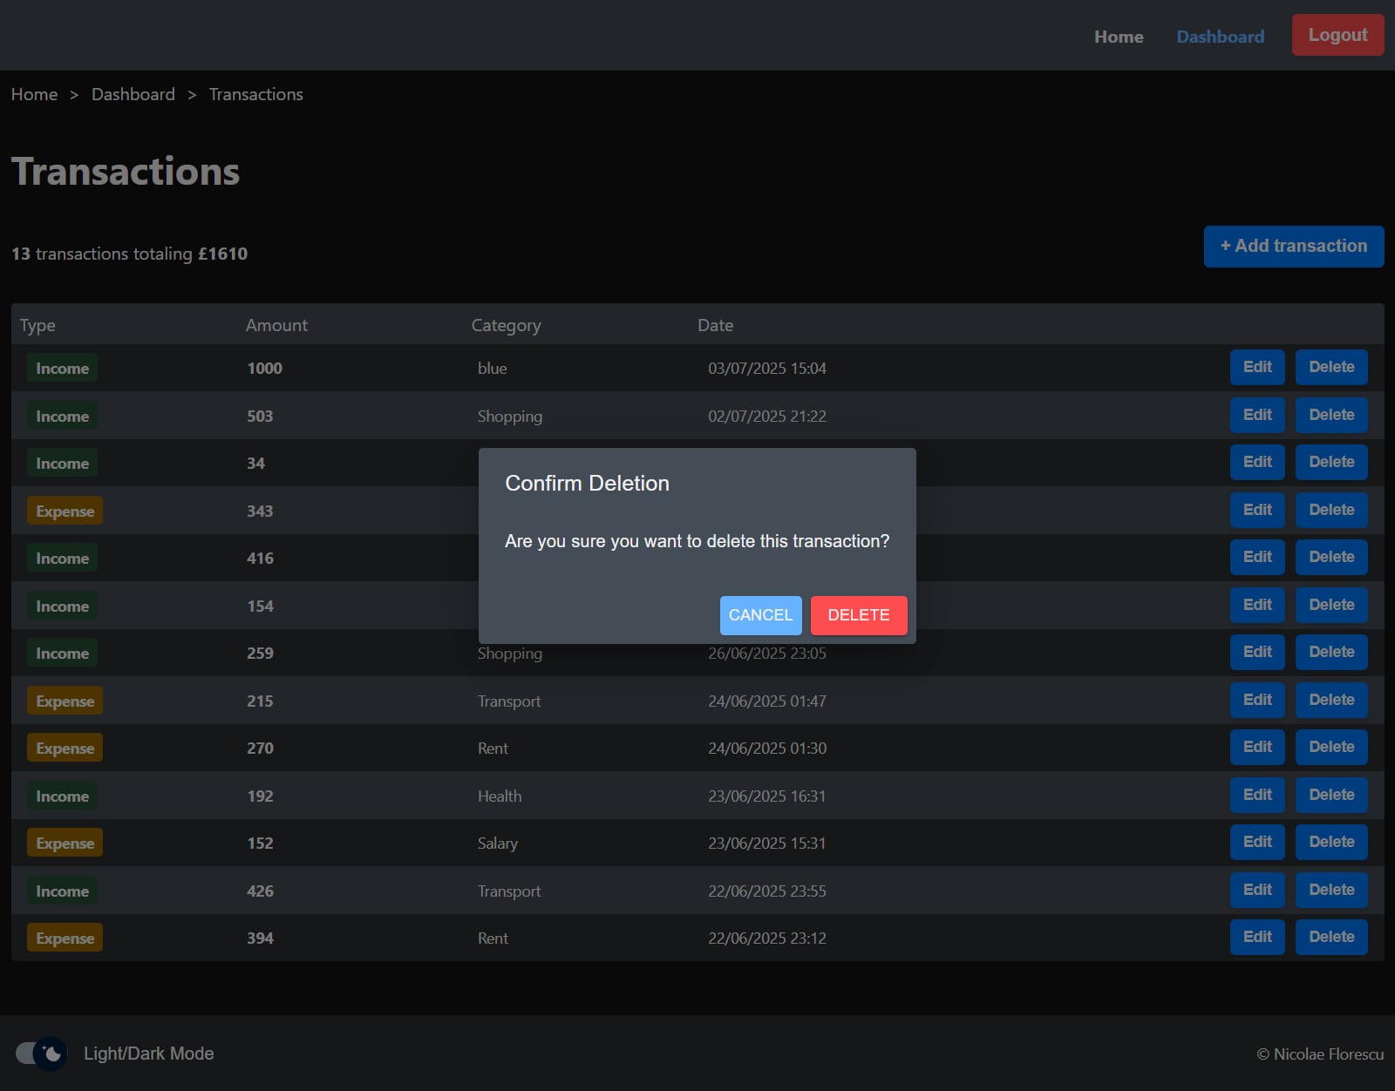
Task: Edit the 1000 blue income transaction
Action: (1256, 367)
